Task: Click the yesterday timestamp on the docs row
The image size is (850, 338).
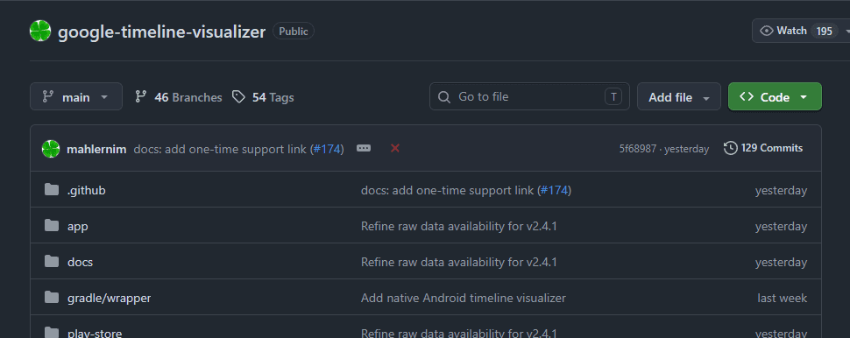Action: pos(781,262)
